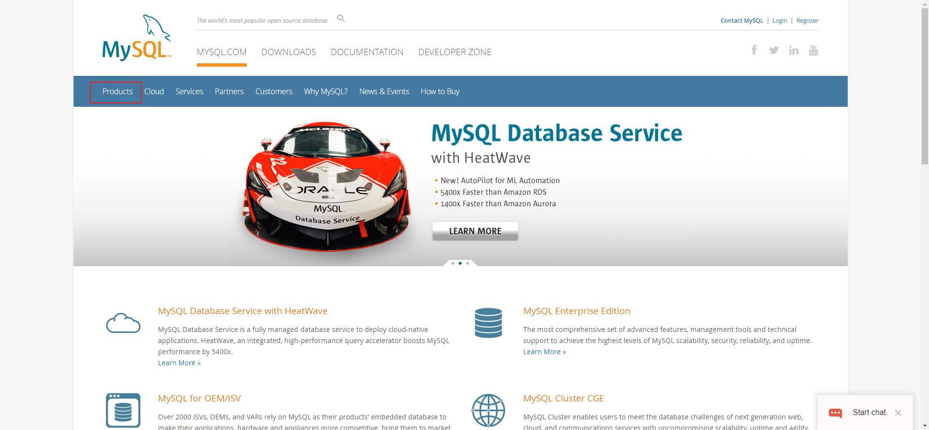Open the Customers menu item

tap(274, 92)
